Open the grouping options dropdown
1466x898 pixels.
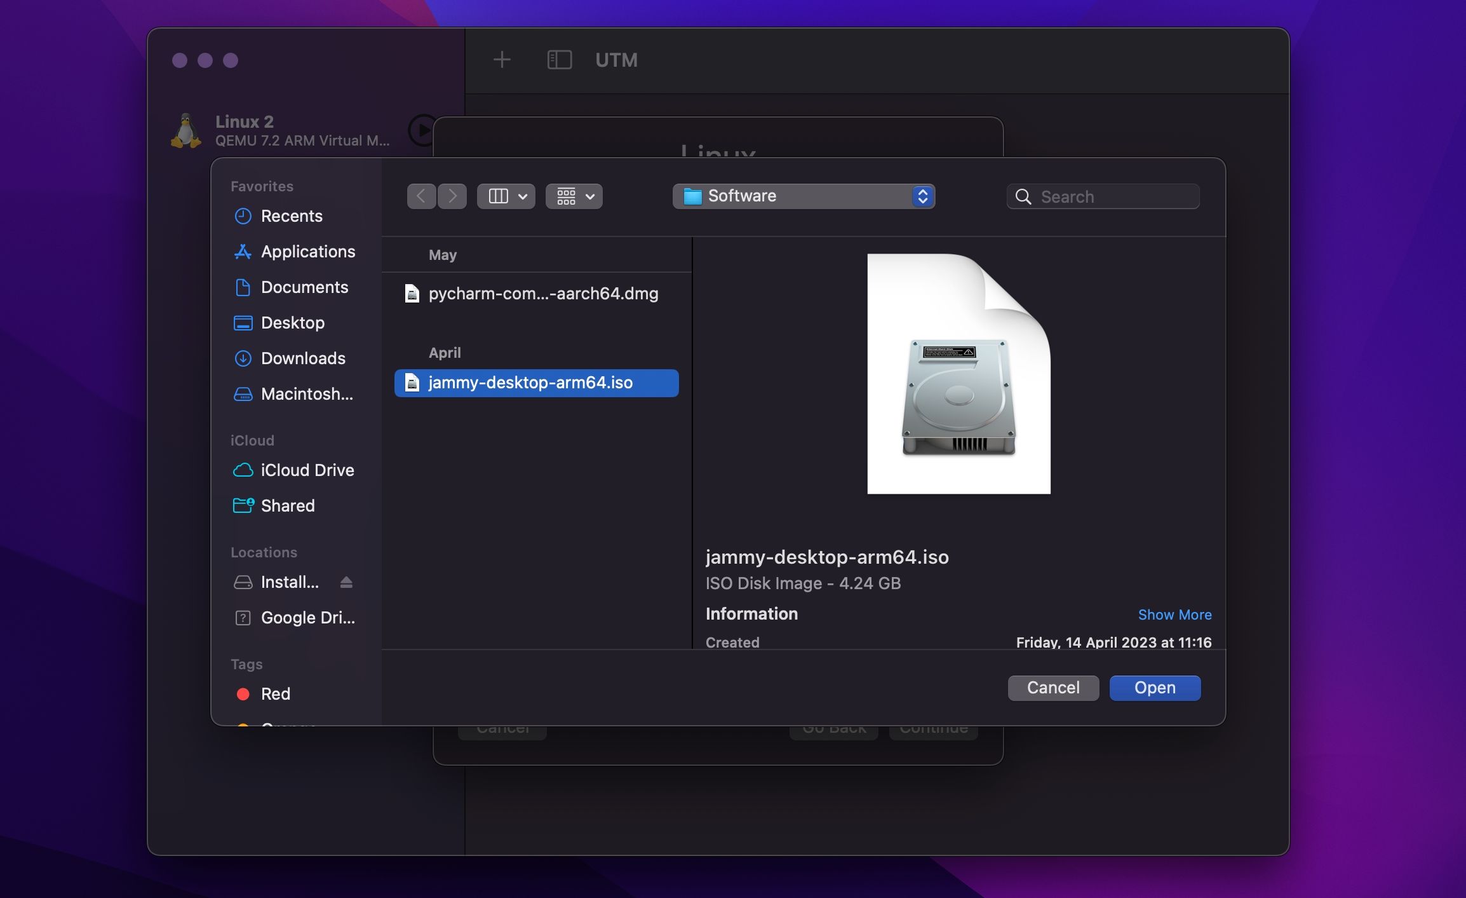[573, 196]
